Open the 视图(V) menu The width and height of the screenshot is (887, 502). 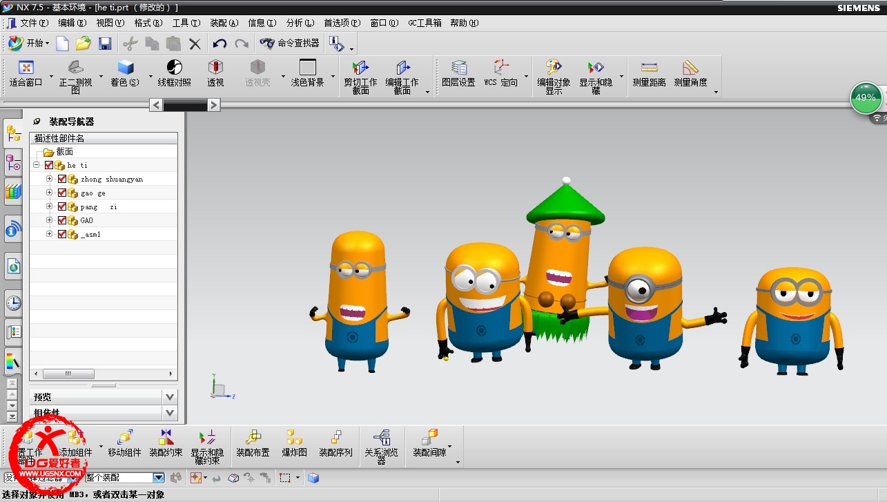tap(110, 23)
